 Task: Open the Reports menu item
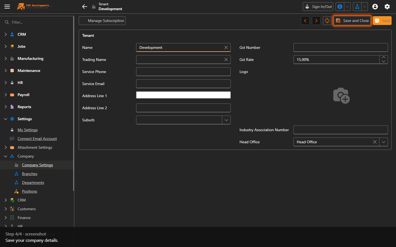pyautogui.click(x=24, y=107)
